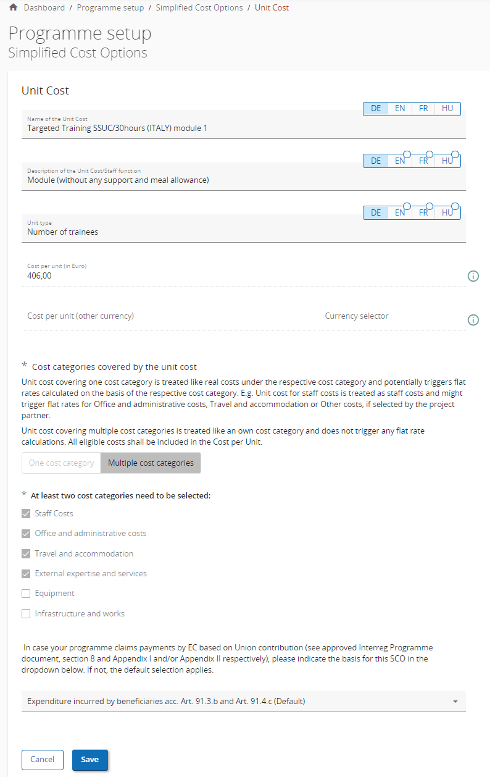Enable the Equipment checkbox
Screen dimensions: 490x777
pyautogui.click(x=26, y=594)
